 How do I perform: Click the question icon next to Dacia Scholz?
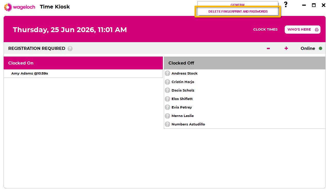point(167,90)
